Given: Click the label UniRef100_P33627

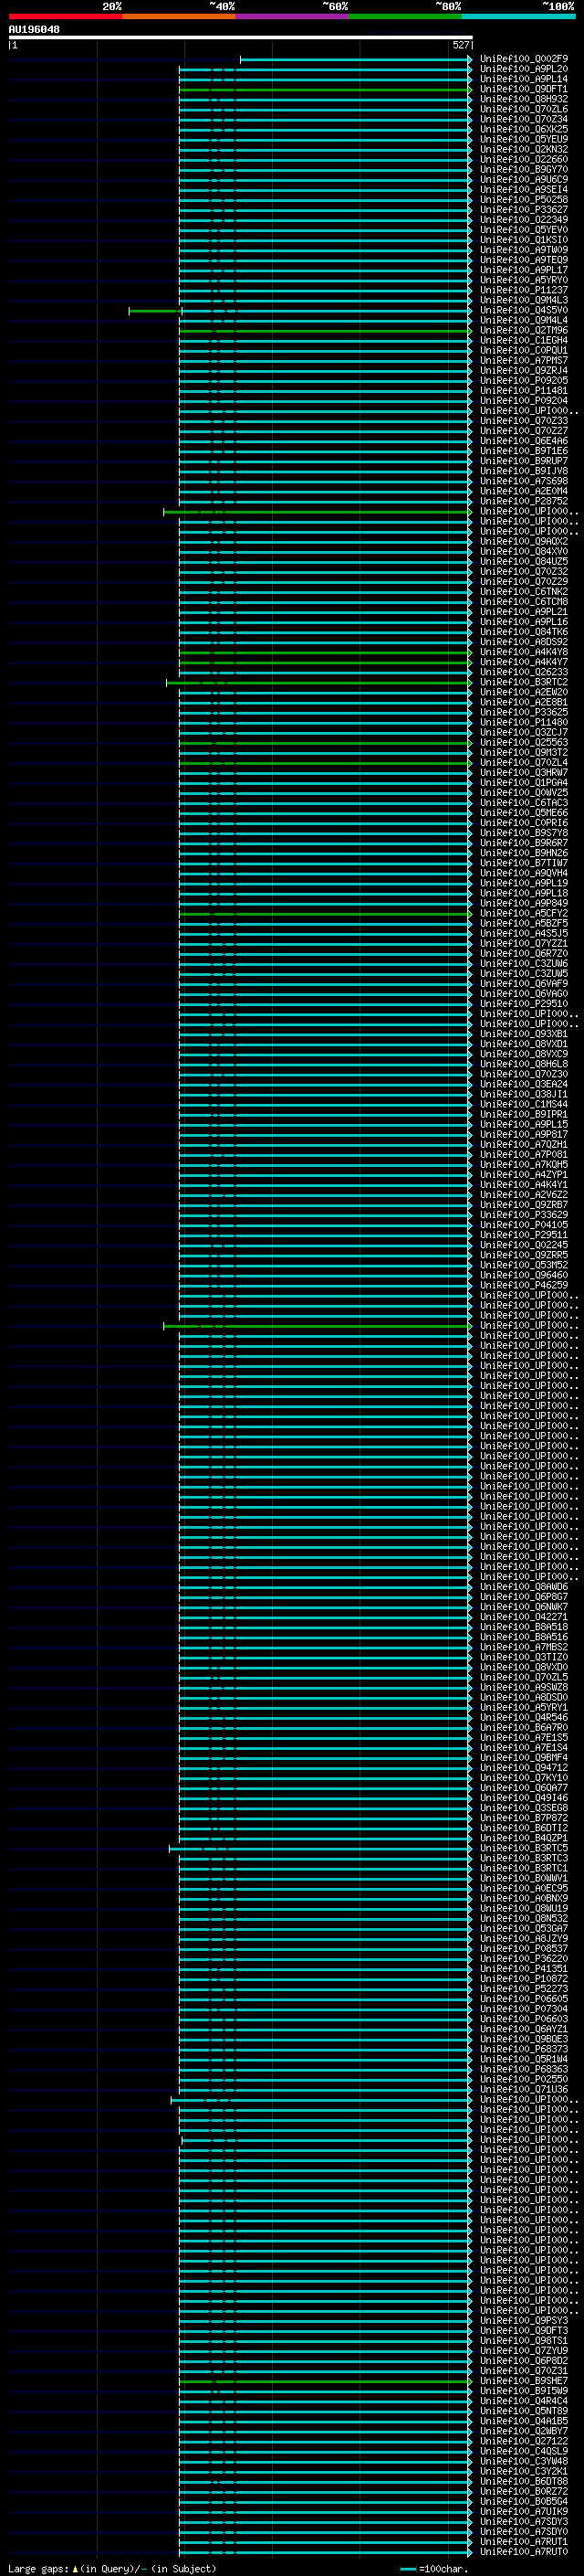Looking at the screenshot, I should (x=523, y=209).
